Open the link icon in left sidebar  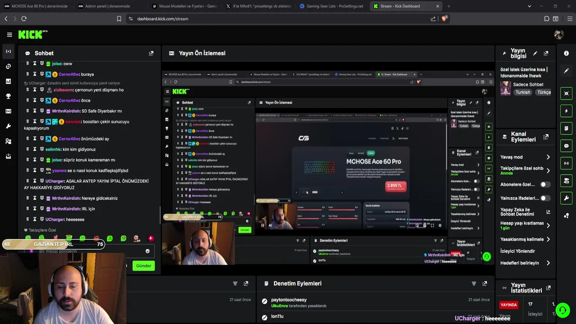point(8,67)
